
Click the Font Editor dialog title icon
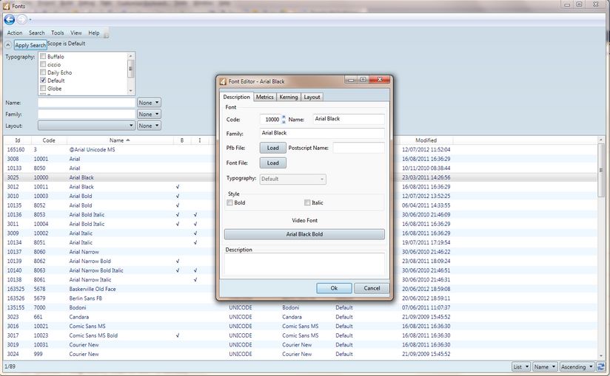[x=223, y=81]
